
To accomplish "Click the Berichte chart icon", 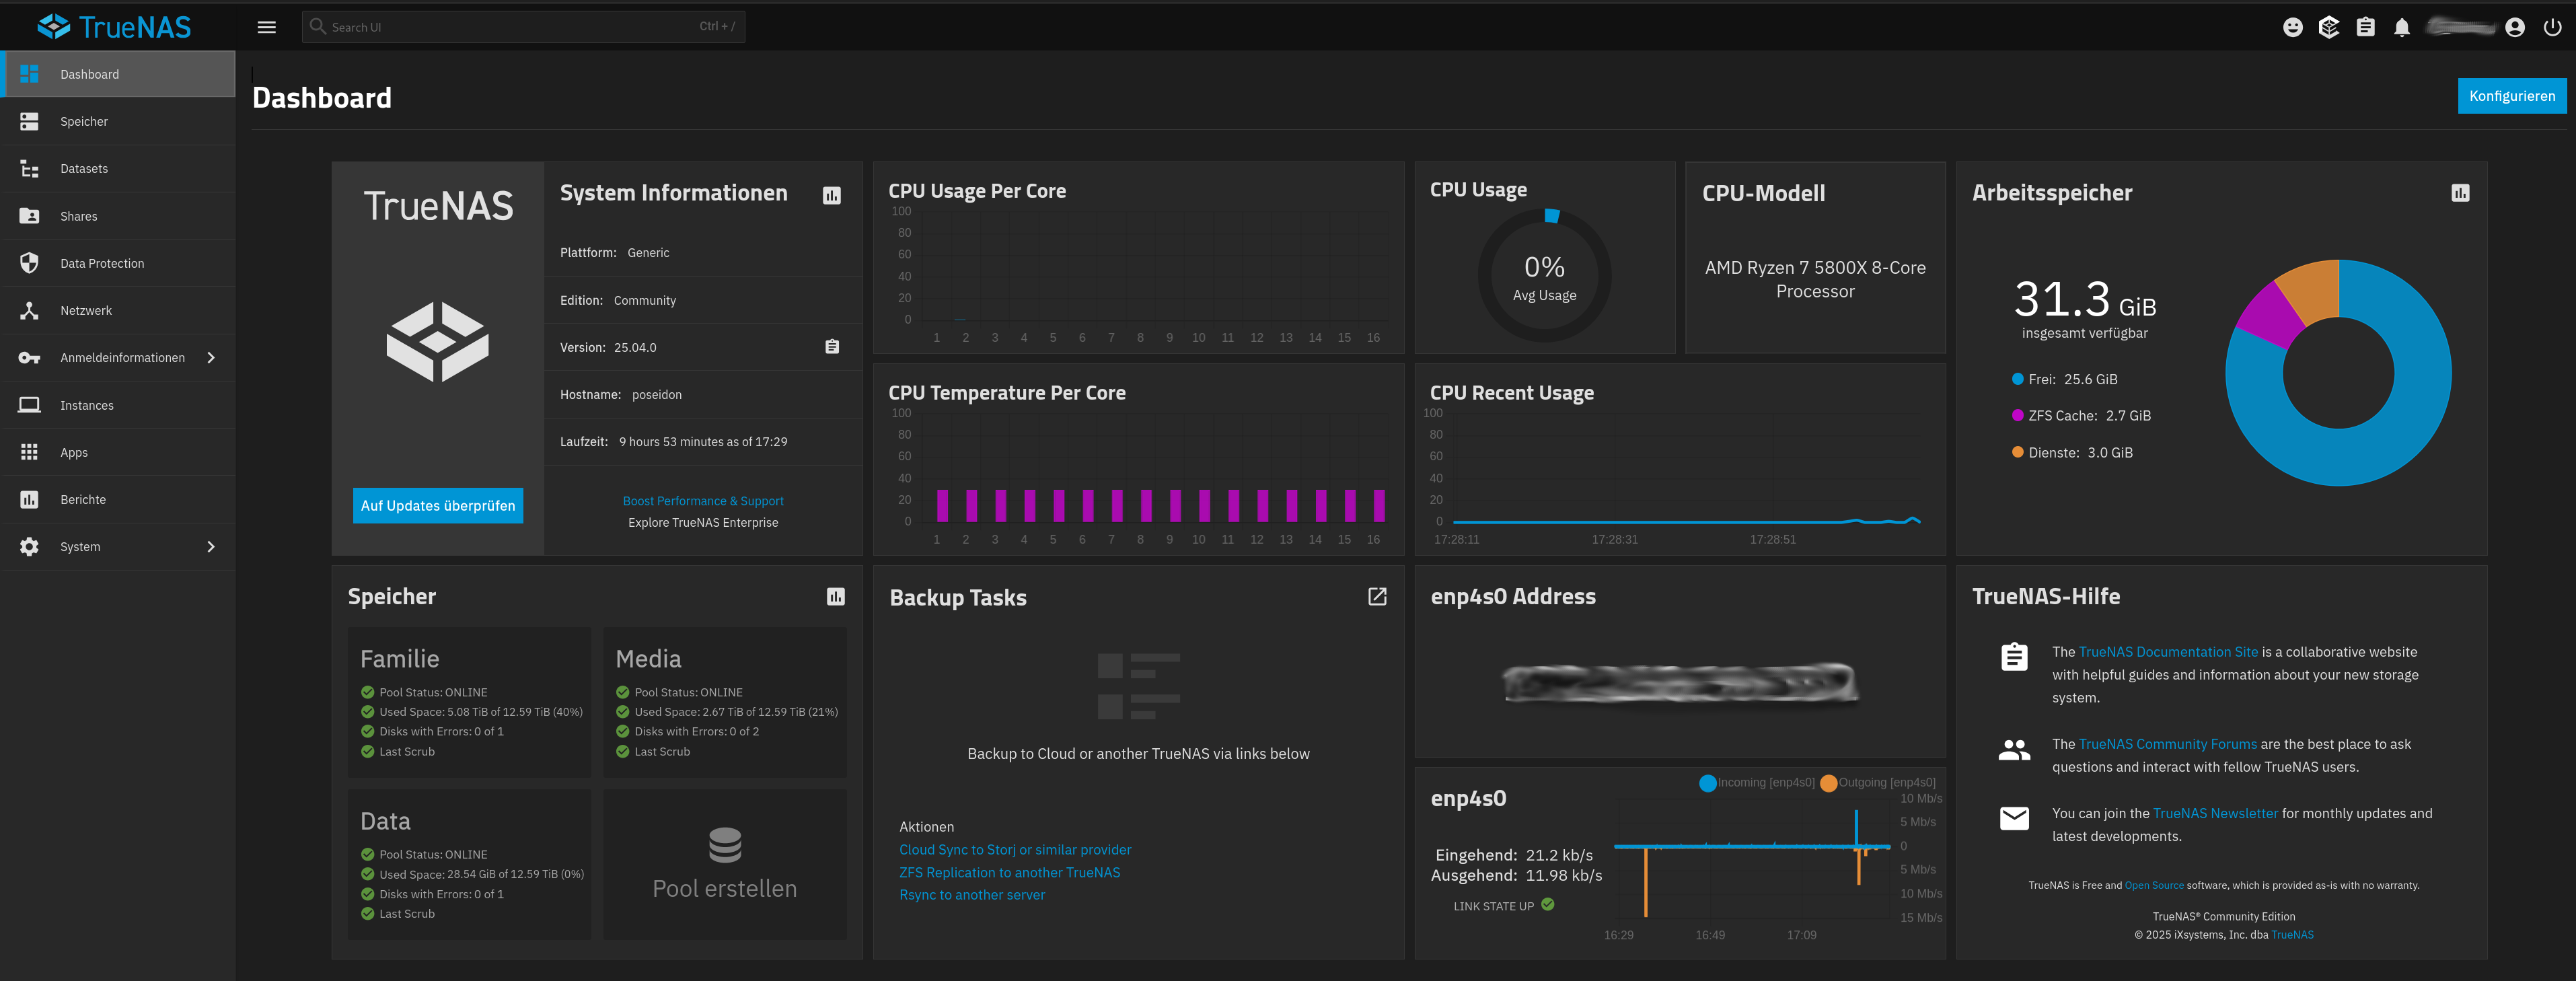I will click(29, 499).
